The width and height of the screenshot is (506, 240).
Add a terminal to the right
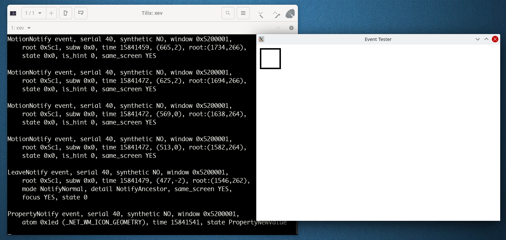(x=66, y=13)
